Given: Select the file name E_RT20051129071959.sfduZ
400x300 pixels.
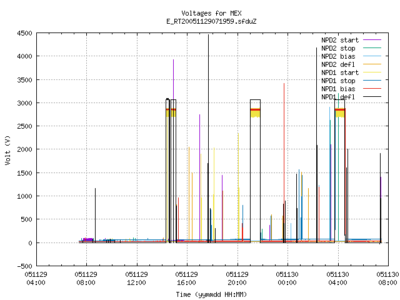Looking at the screenshot, I should (211, 21).
